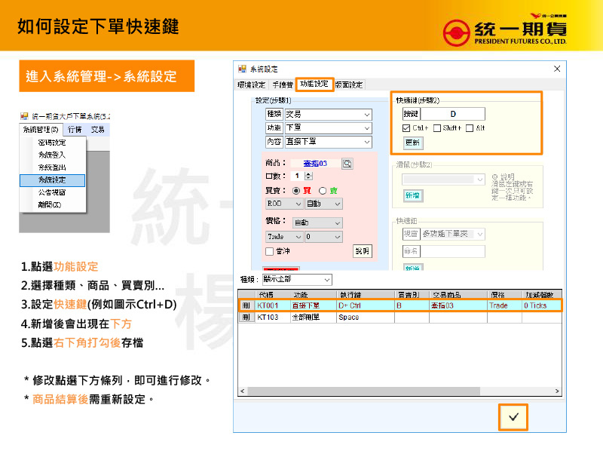Choose 密碼設定 from the menu
Viewport: 603px width, 451px height.
pyautogui.click(x=52, y=143)
